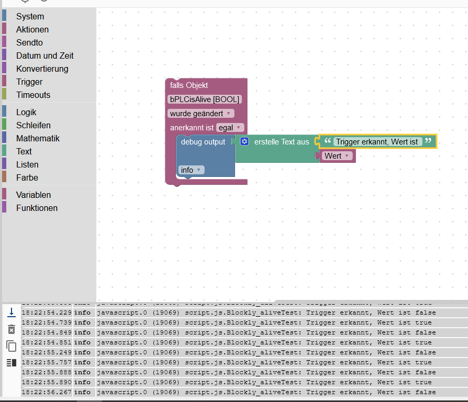Open the 'Wert' dropdown on the block
The height and width of the screenshot is (402, 468).
tap(337, 156)
